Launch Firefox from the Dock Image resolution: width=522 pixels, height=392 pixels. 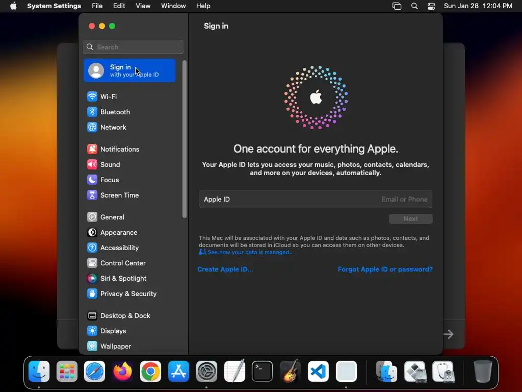pos(122,372)
